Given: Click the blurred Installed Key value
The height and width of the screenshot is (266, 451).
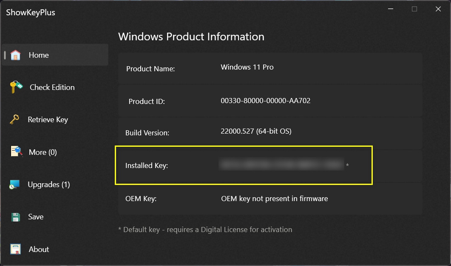Looking at the screenshot, I should coord(281,165).
